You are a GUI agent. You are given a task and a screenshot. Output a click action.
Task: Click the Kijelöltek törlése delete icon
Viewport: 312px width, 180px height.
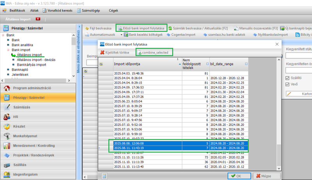click(x=103, y=52)
